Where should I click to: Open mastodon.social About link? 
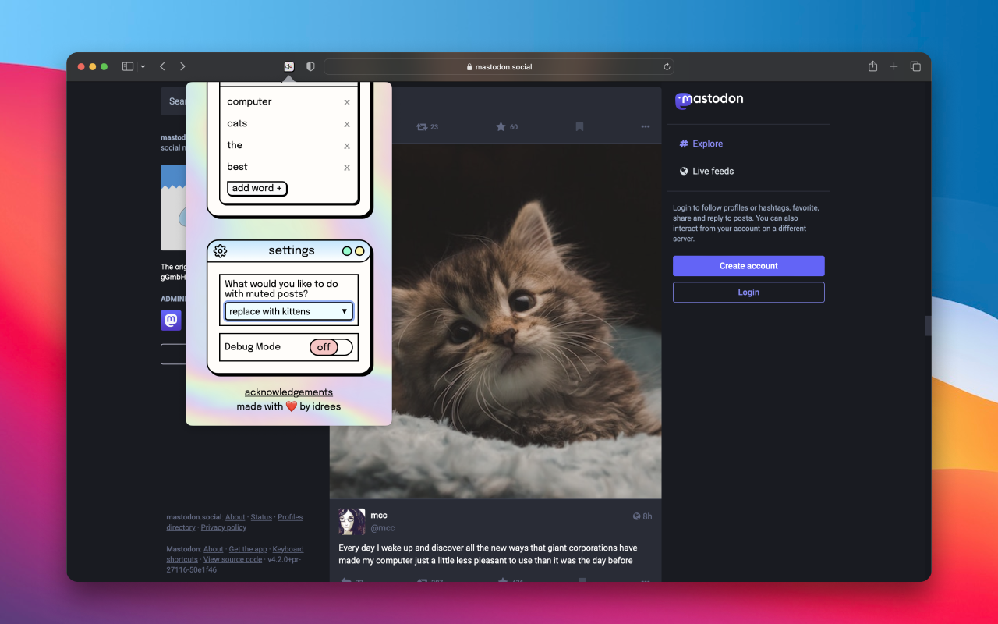pos(235,517)
